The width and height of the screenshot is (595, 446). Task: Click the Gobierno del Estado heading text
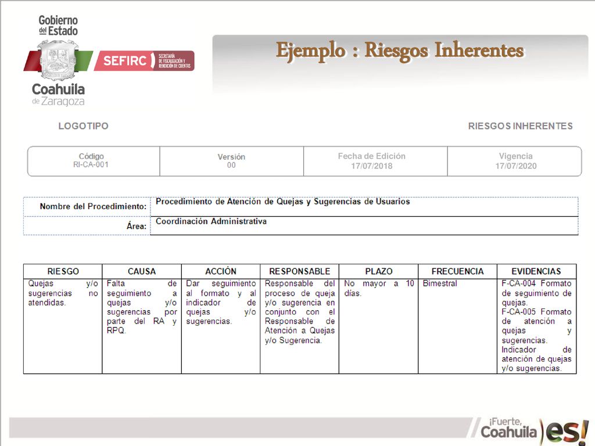click(x=58, y=26)
